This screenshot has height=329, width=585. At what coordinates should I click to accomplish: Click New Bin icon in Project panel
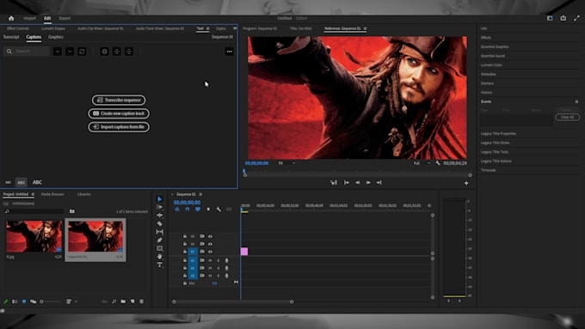pyautogui.click(x=123, y=302)
